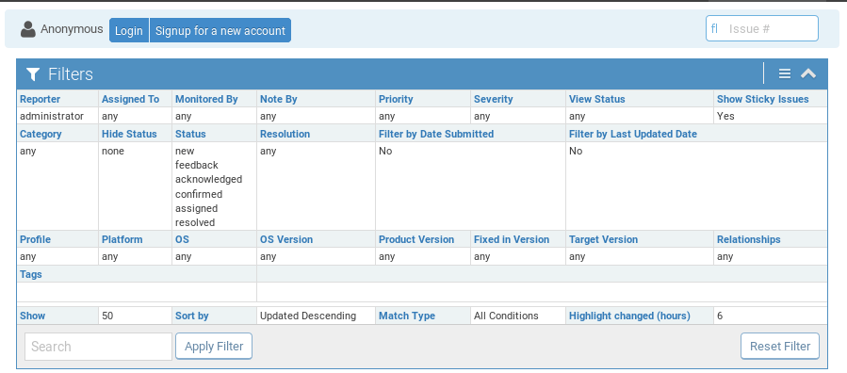Toggle the Show Sticky Issues filter
This screenshot has height=373, width=847.
[x=763, y=99]
